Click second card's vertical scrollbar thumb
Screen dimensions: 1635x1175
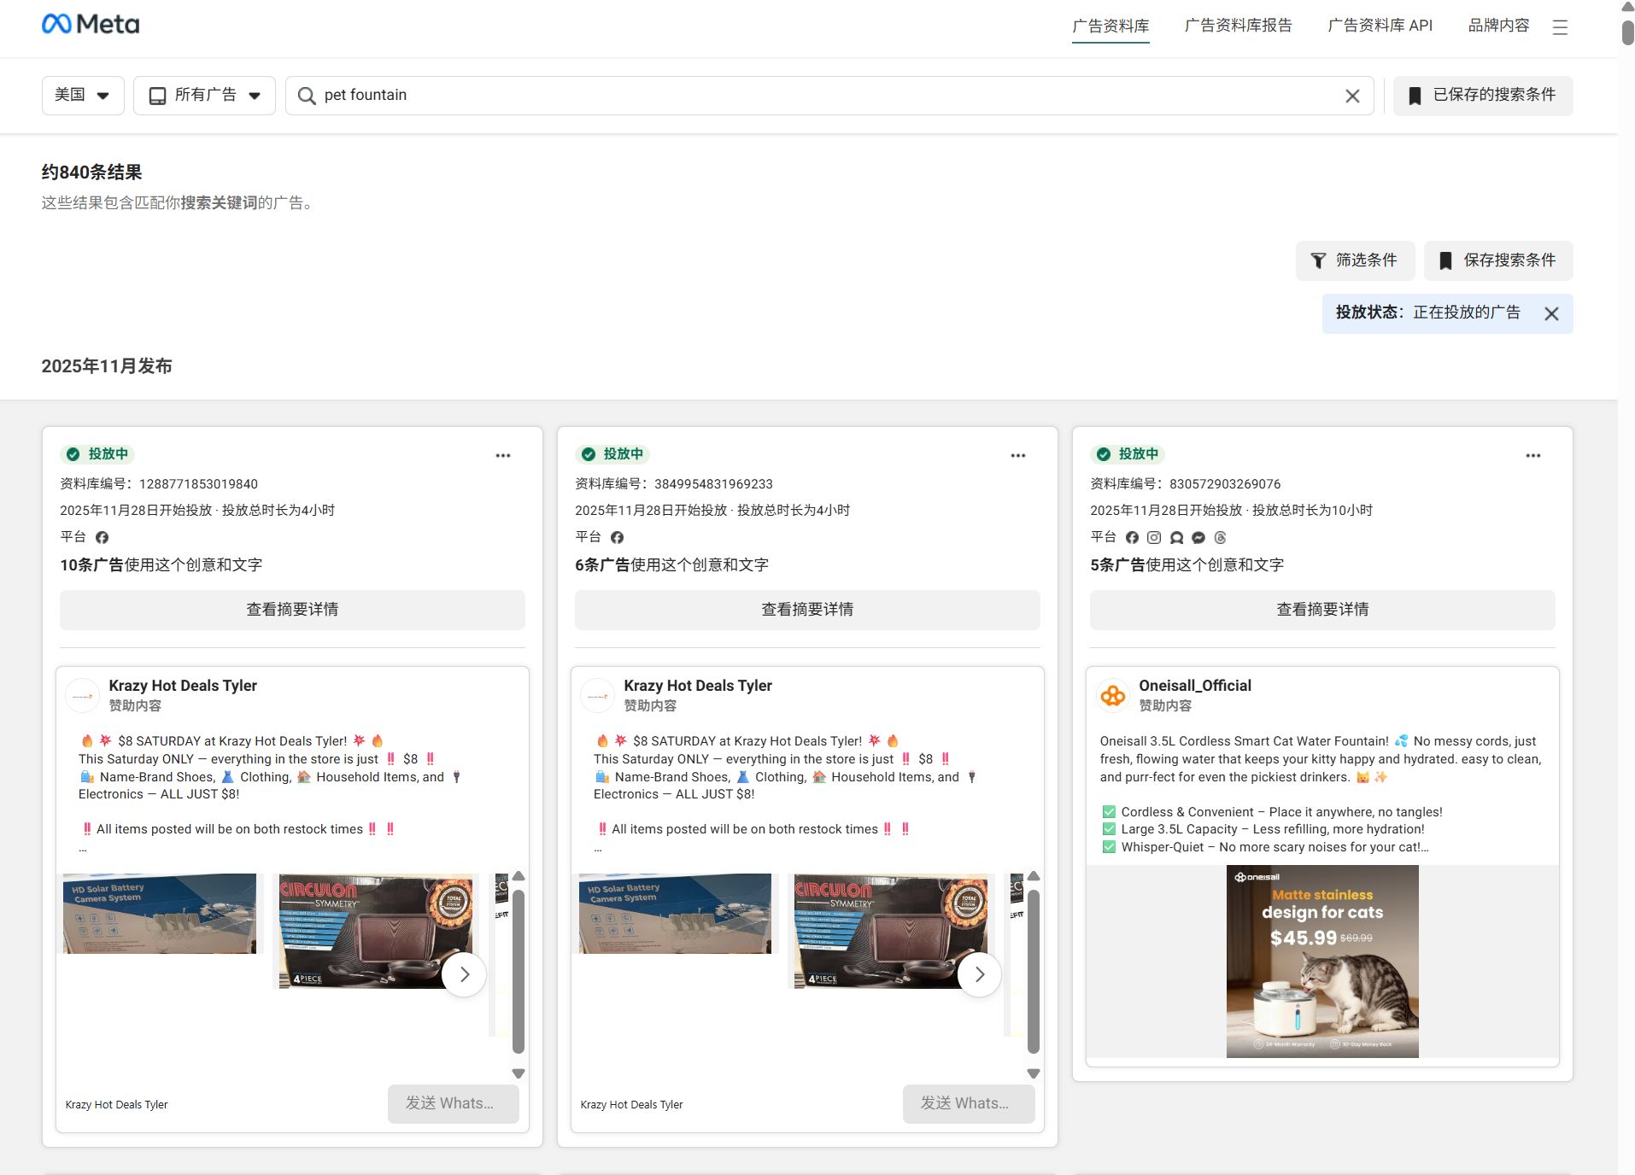1034,972
